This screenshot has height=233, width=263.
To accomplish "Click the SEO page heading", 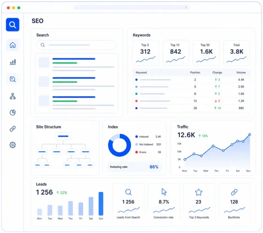I will click(x=38, y=21).
